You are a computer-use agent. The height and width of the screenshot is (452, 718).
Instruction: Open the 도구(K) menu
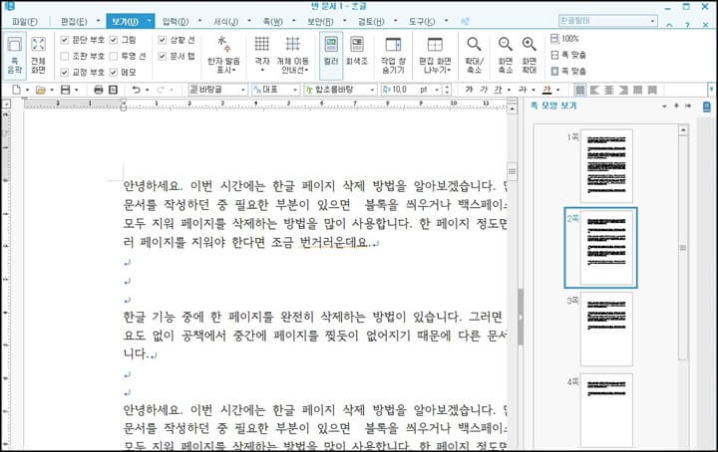(x=422, y=22)
